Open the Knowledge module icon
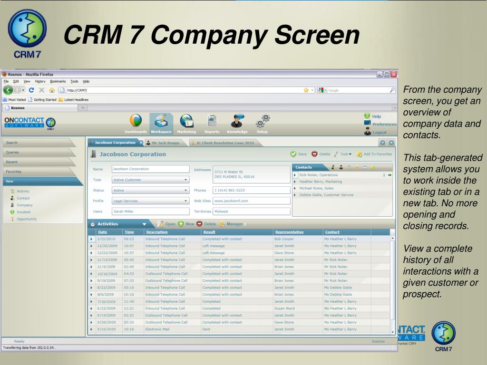 point(237,121)
